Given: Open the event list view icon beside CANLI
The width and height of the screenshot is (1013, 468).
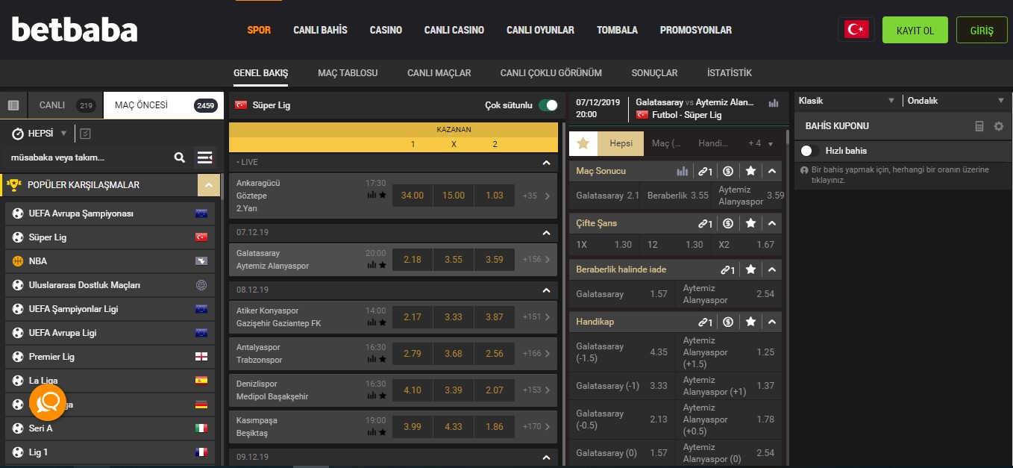Looking at the screenshot, I should (x=13, y=105).
